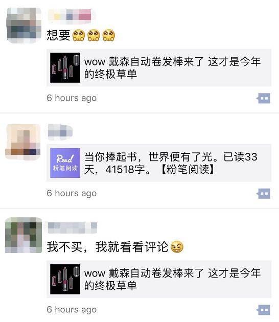Image resolution: width=279 pixels, height=322 pixels.
Task: Tap grinning emoji in third post
Action: tap(177, 247)
